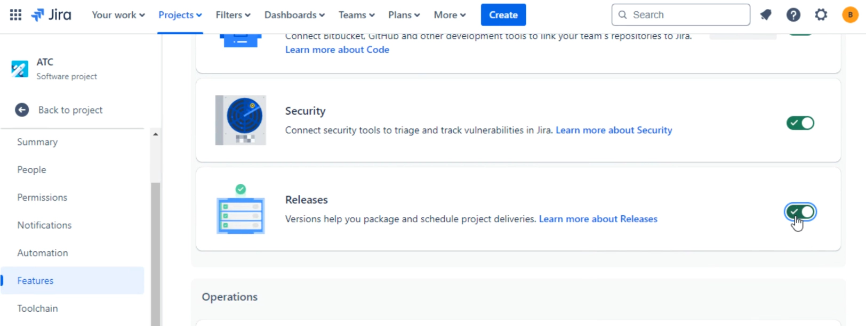Expand the Filters dropdown

[x=233, y=15]
